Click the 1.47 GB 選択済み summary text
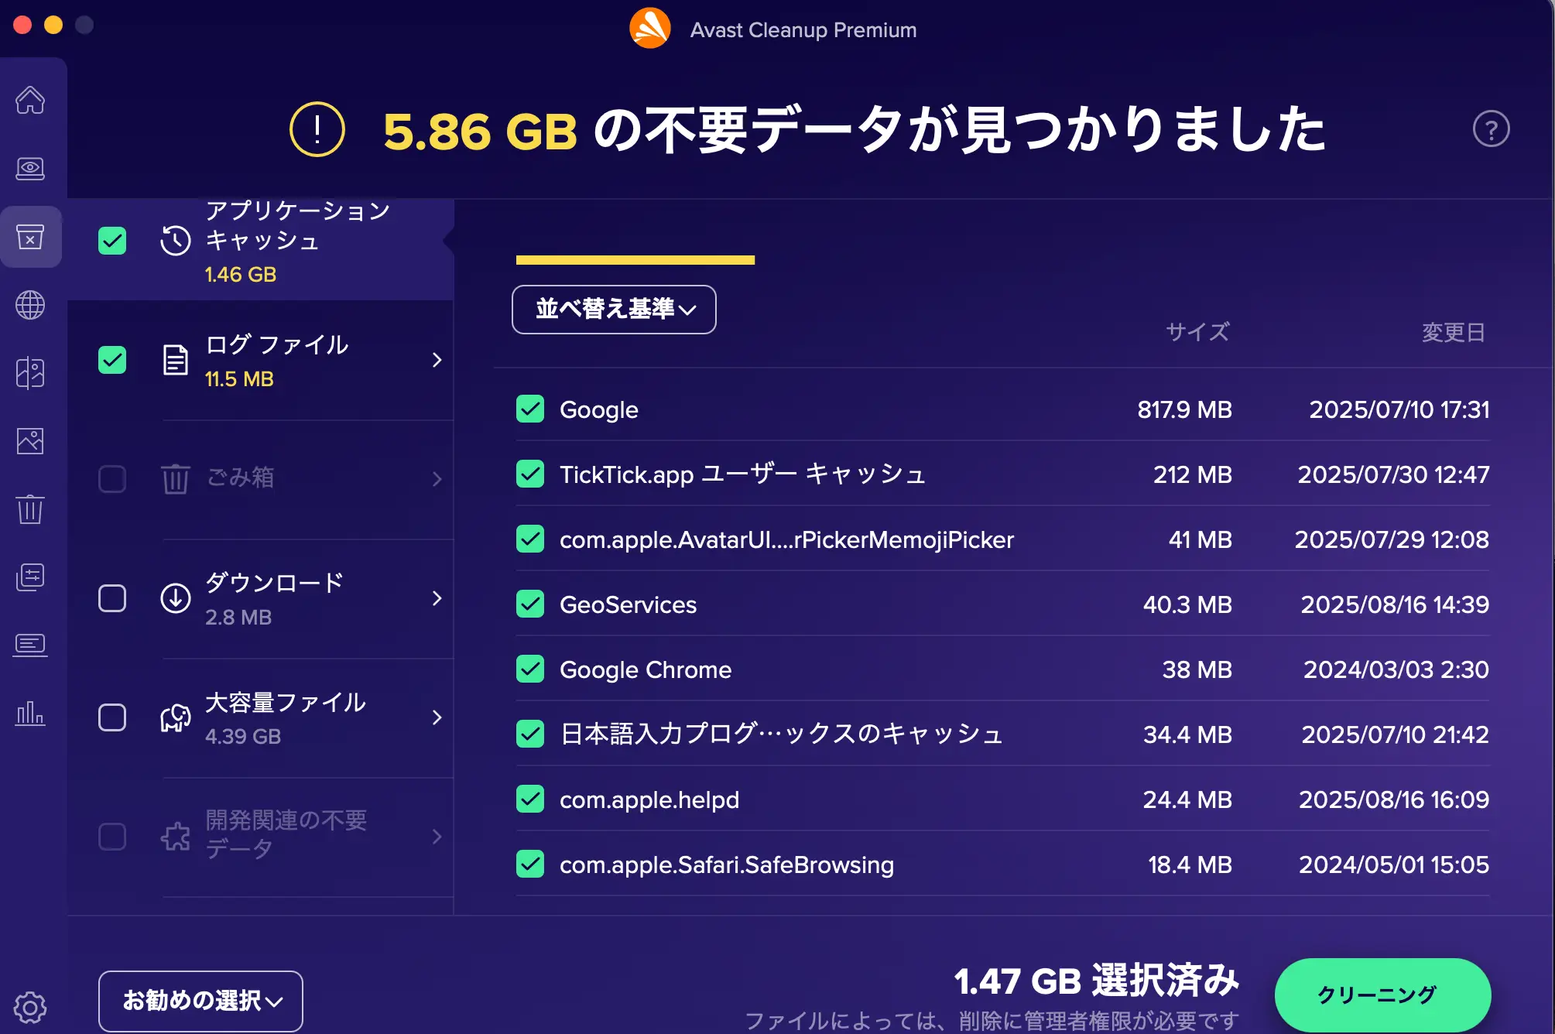Screen dimensions: 1555x1034 click(1096, 981)
